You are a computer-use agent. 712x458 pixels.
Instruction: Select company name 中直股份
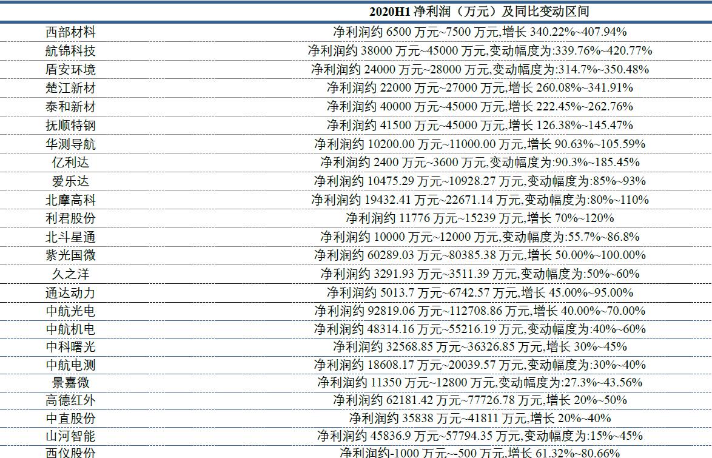coord(70,418)
